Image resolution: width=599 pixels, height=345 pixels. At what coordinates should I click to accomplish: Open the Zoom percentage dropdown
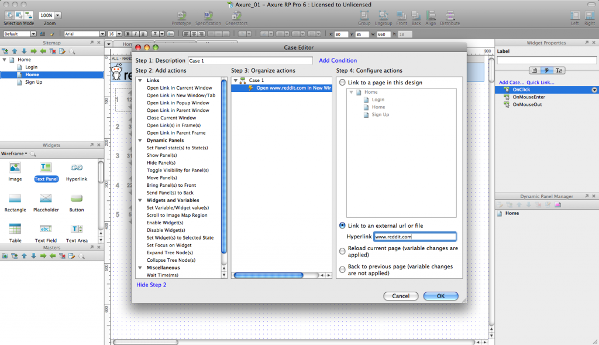[x=58, y=15]
